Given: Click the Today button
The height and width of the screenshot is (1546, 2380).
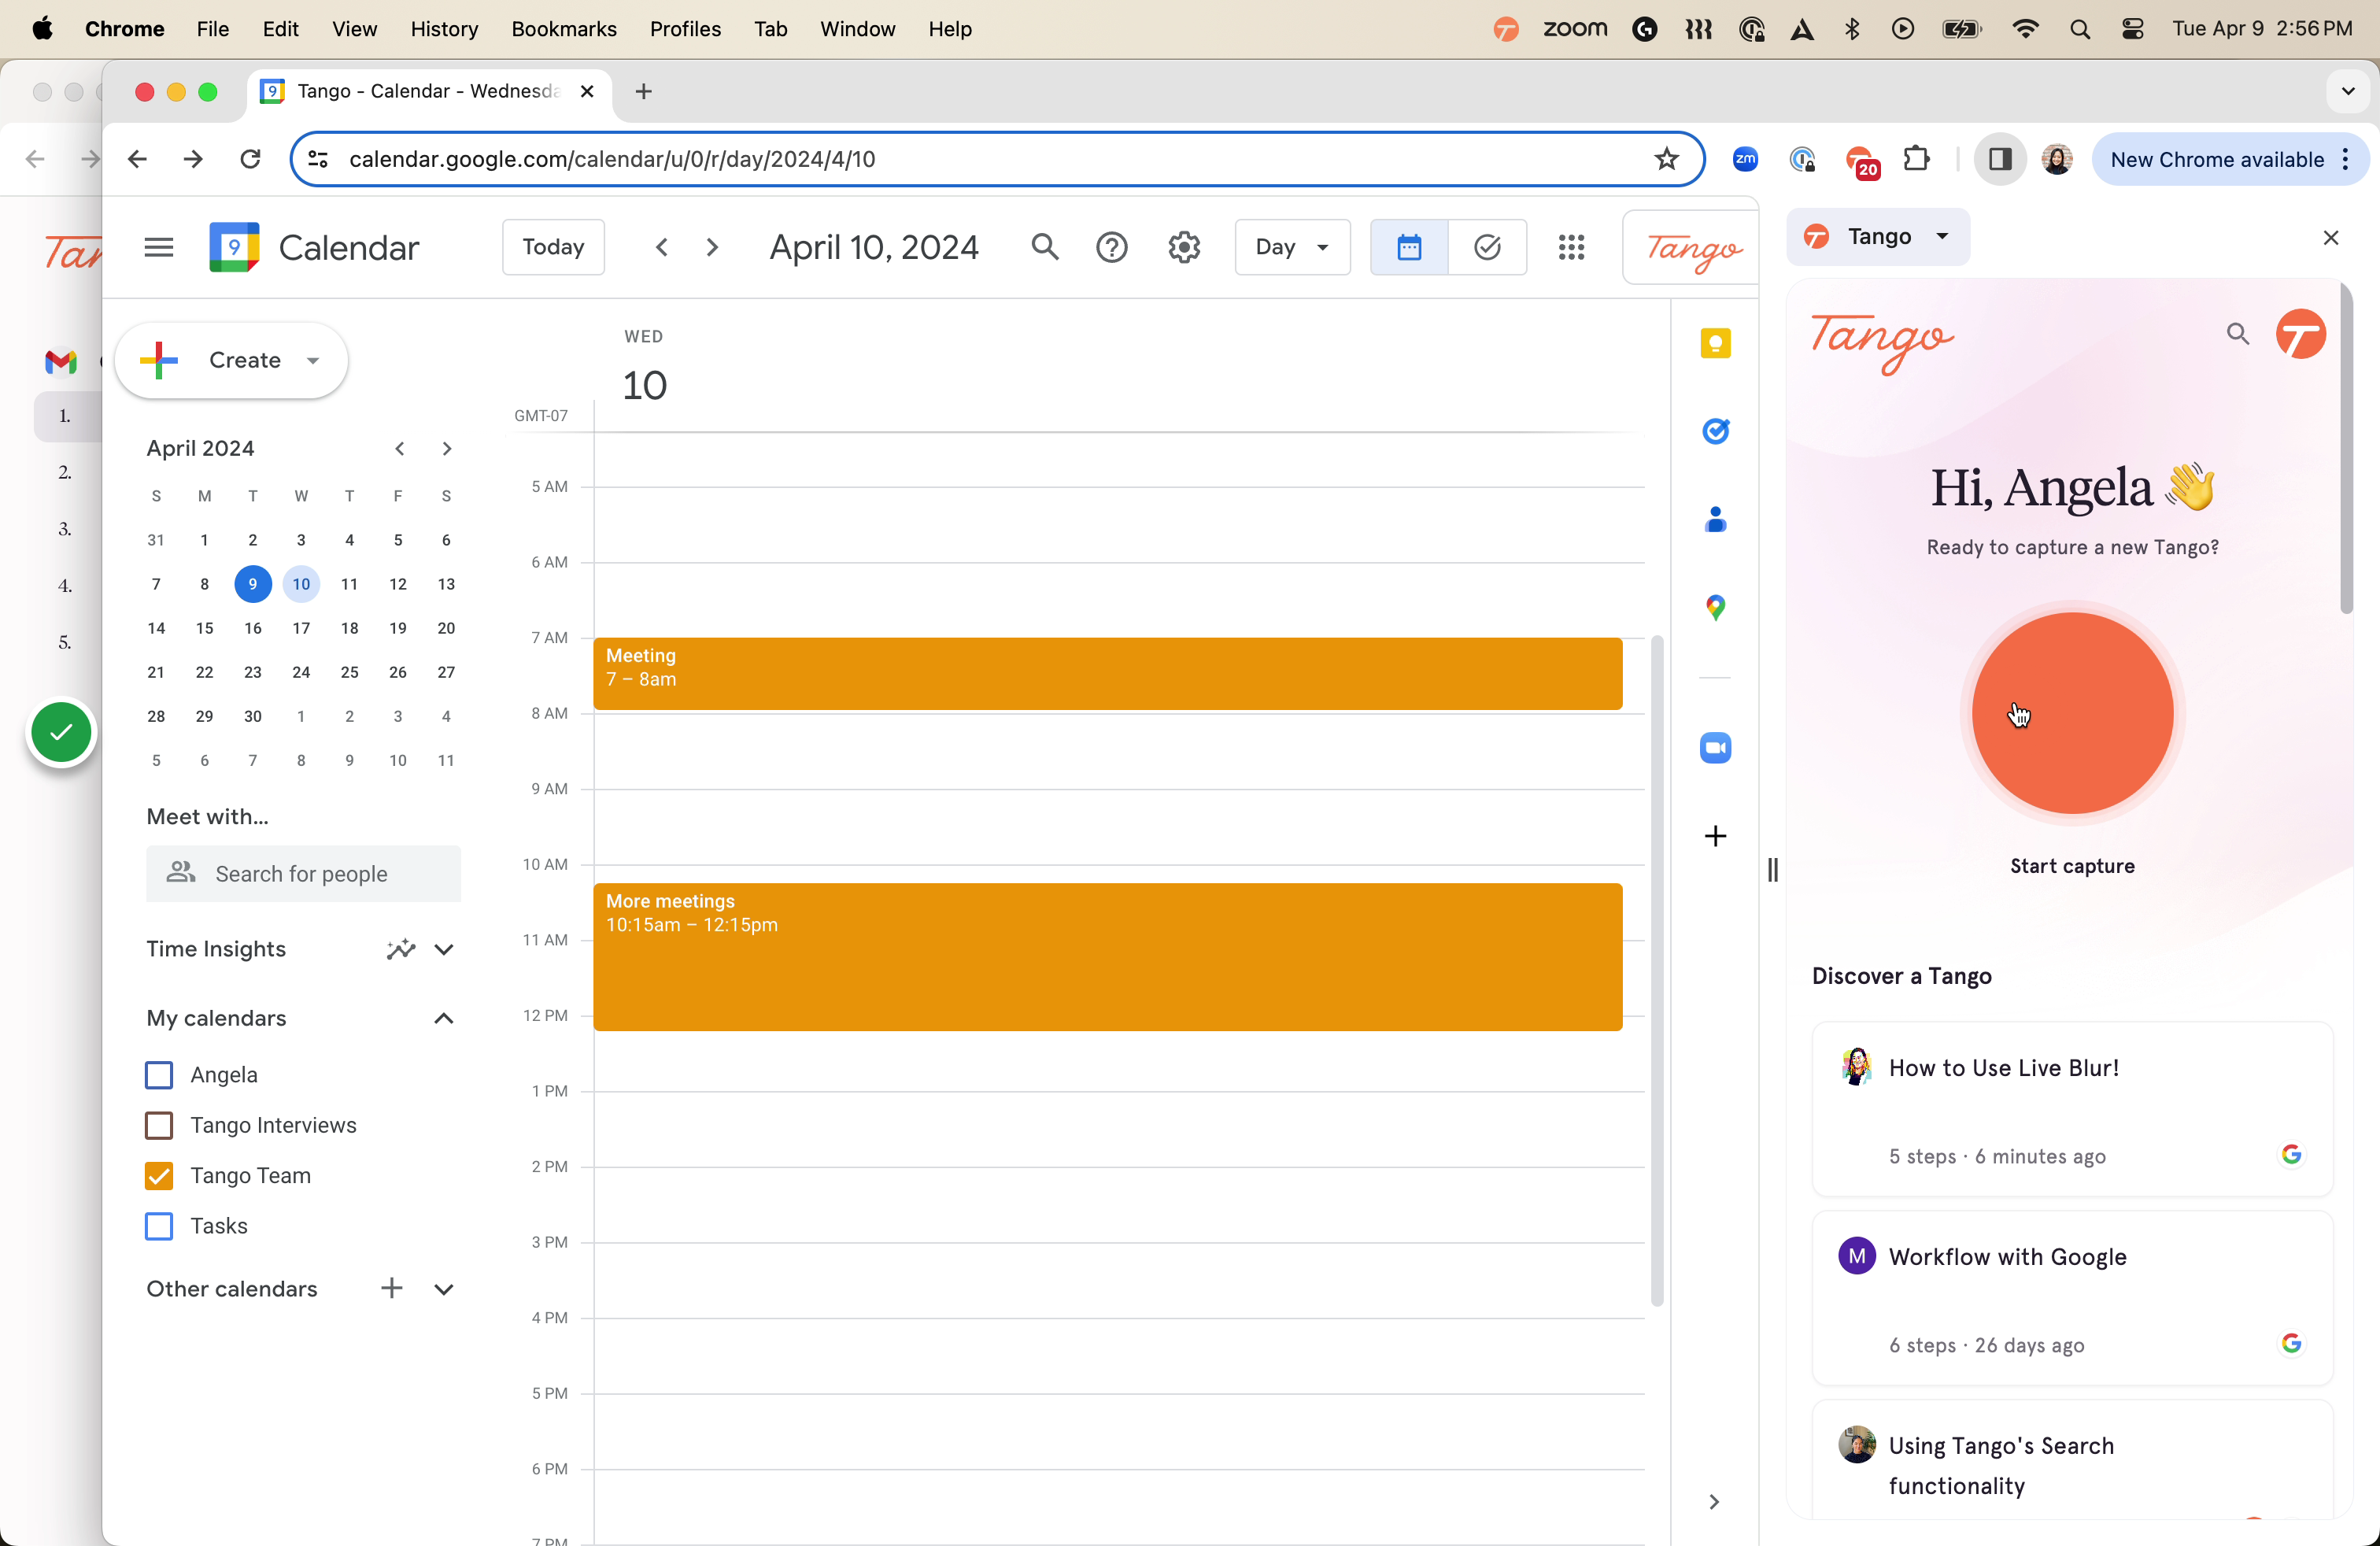Looking at the screenshot, I should (553, 247).
